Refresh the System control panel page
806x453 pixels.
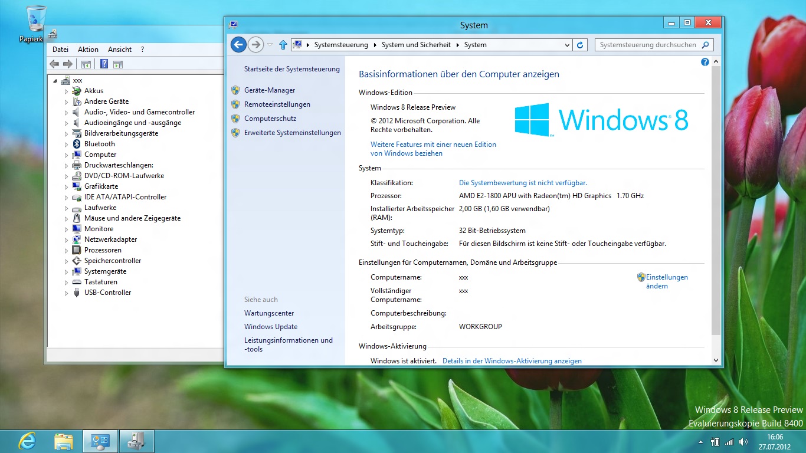pyautogui.click(x=580, y=45)
